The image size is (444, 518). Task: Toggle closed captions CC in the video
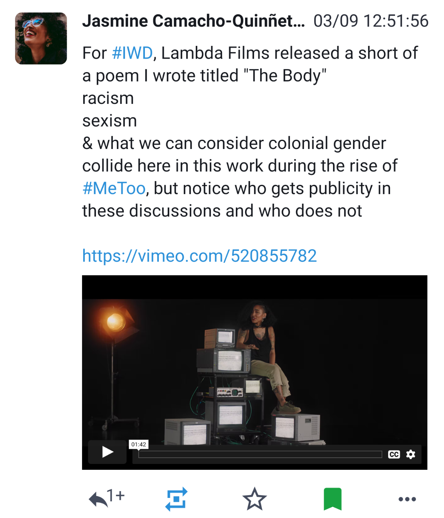point(394,454)
